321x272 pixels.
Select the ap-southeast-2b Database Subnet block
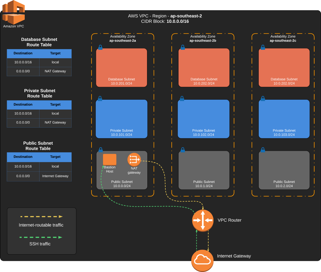click(204, 67)
